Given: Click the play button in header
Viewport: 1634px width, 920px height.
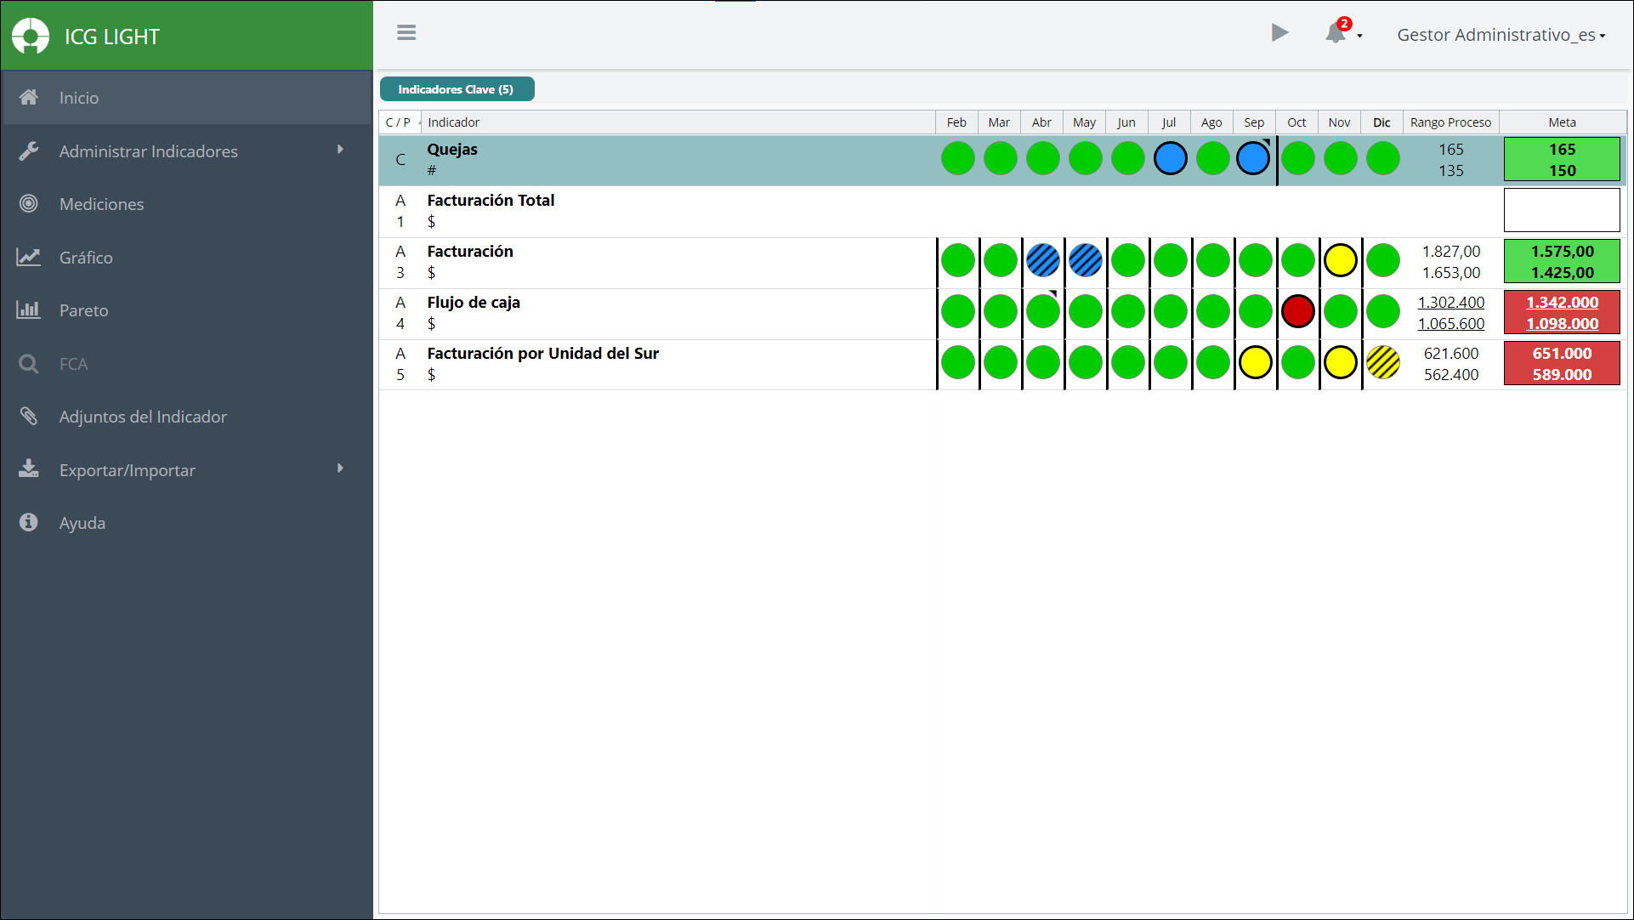Looking at the screenshot, I should (1279, 33).
